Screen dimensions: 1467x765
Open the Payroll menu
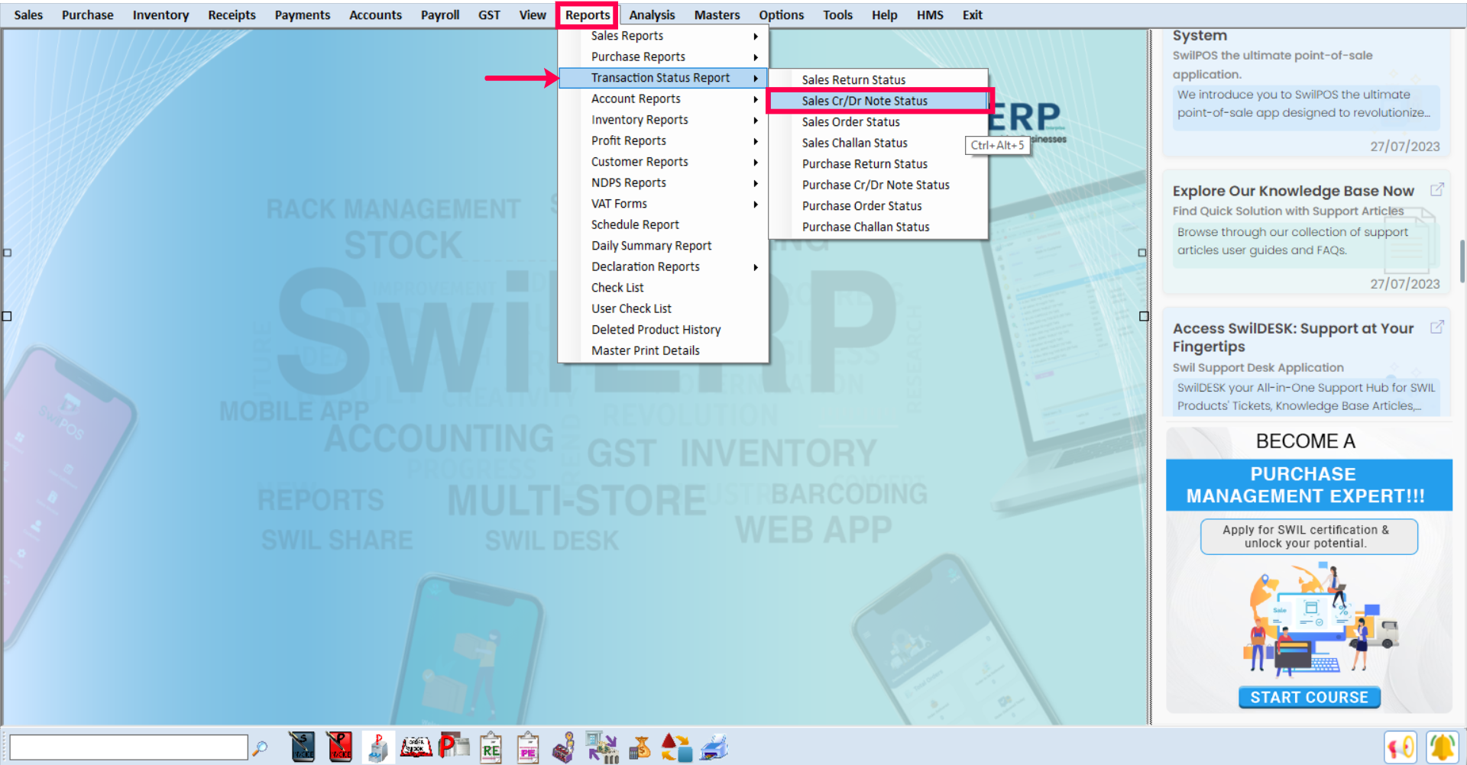(440, 15)
